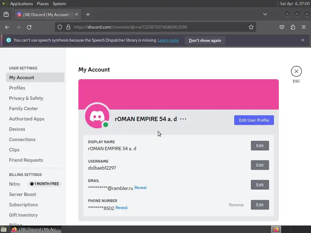
Task: Open Privacy & Safety settings
Action: point(35,98)
